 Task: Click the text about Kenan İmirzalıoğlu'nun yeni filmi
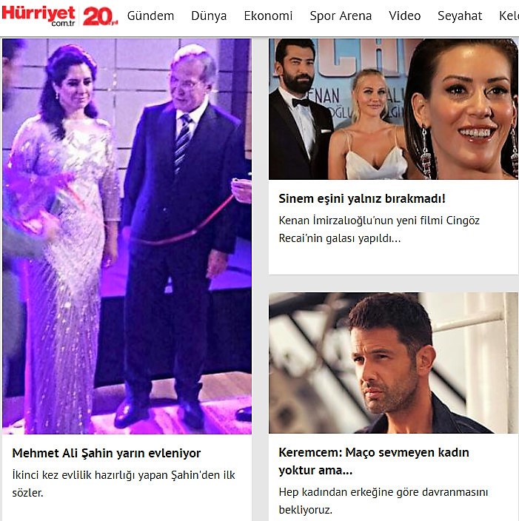coord(379,229)
